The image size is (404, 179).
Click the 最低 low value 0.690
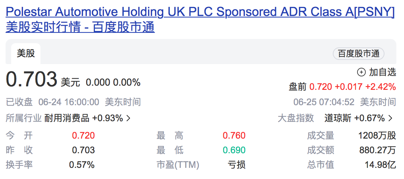coord(234,150)
